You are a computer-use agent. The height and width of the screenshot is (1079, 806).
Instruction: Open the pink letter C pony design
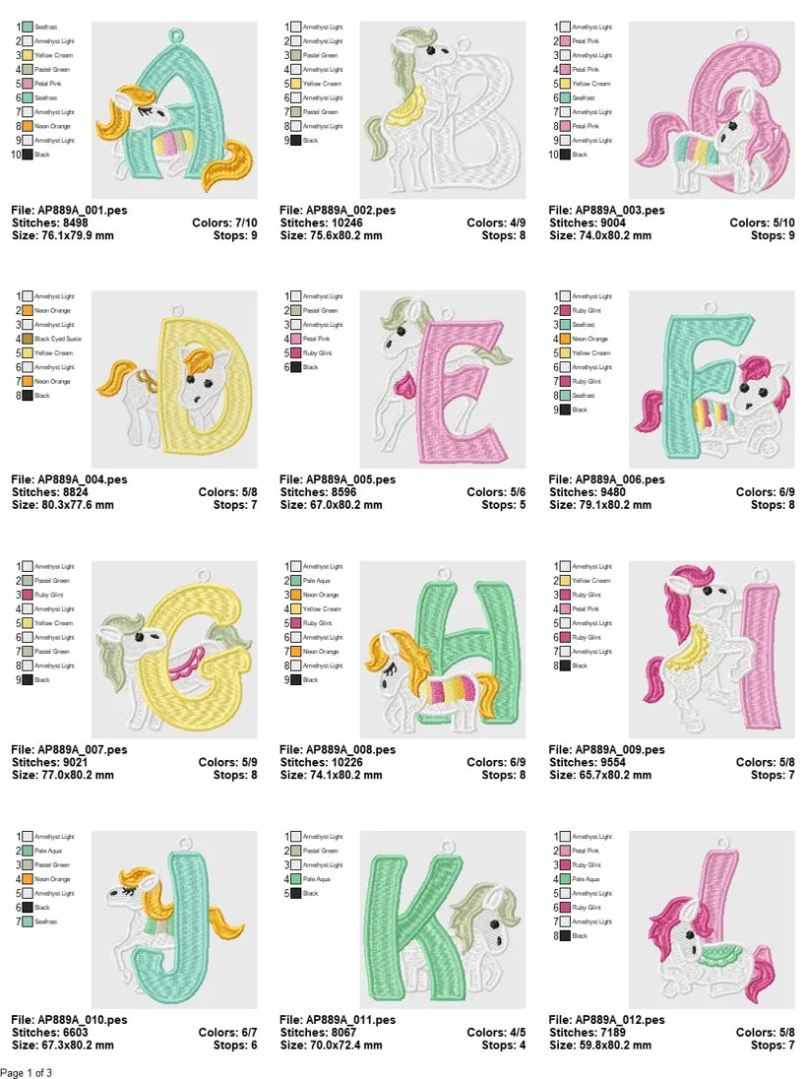(711, 110)
